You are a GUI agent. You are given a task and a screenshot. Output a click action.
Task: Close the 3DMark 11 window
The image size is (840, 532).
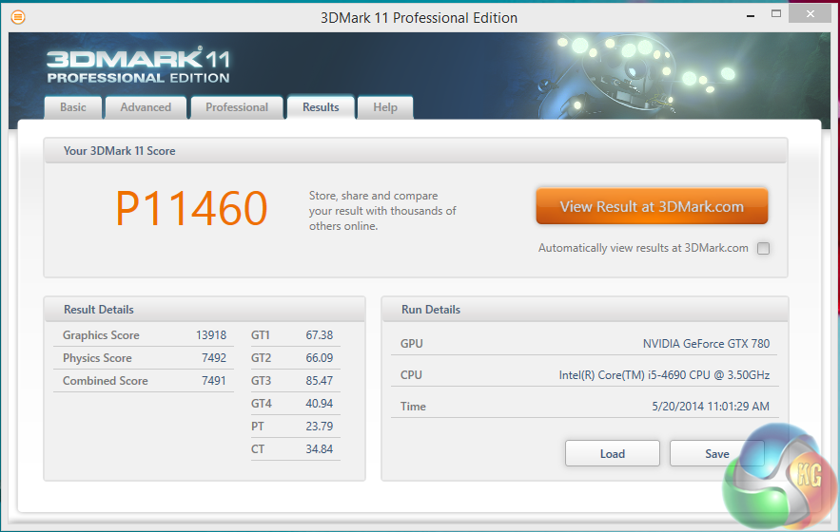(810, 14)
